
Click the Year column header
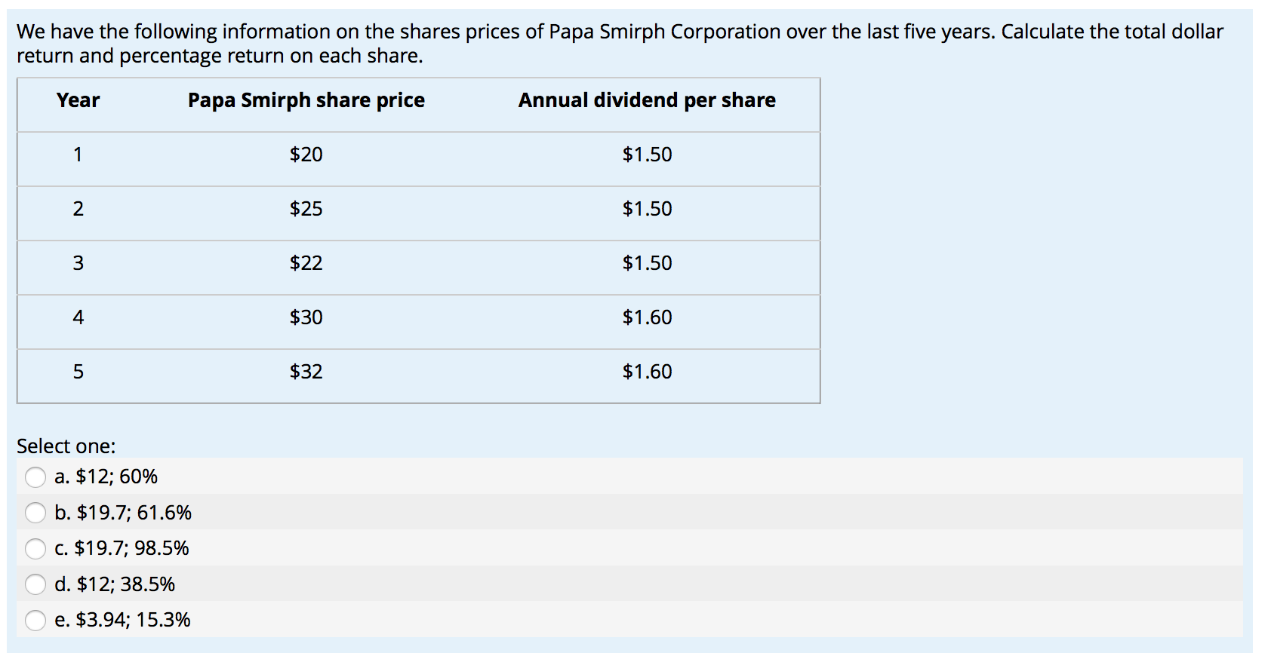click(x=78, y=100)
